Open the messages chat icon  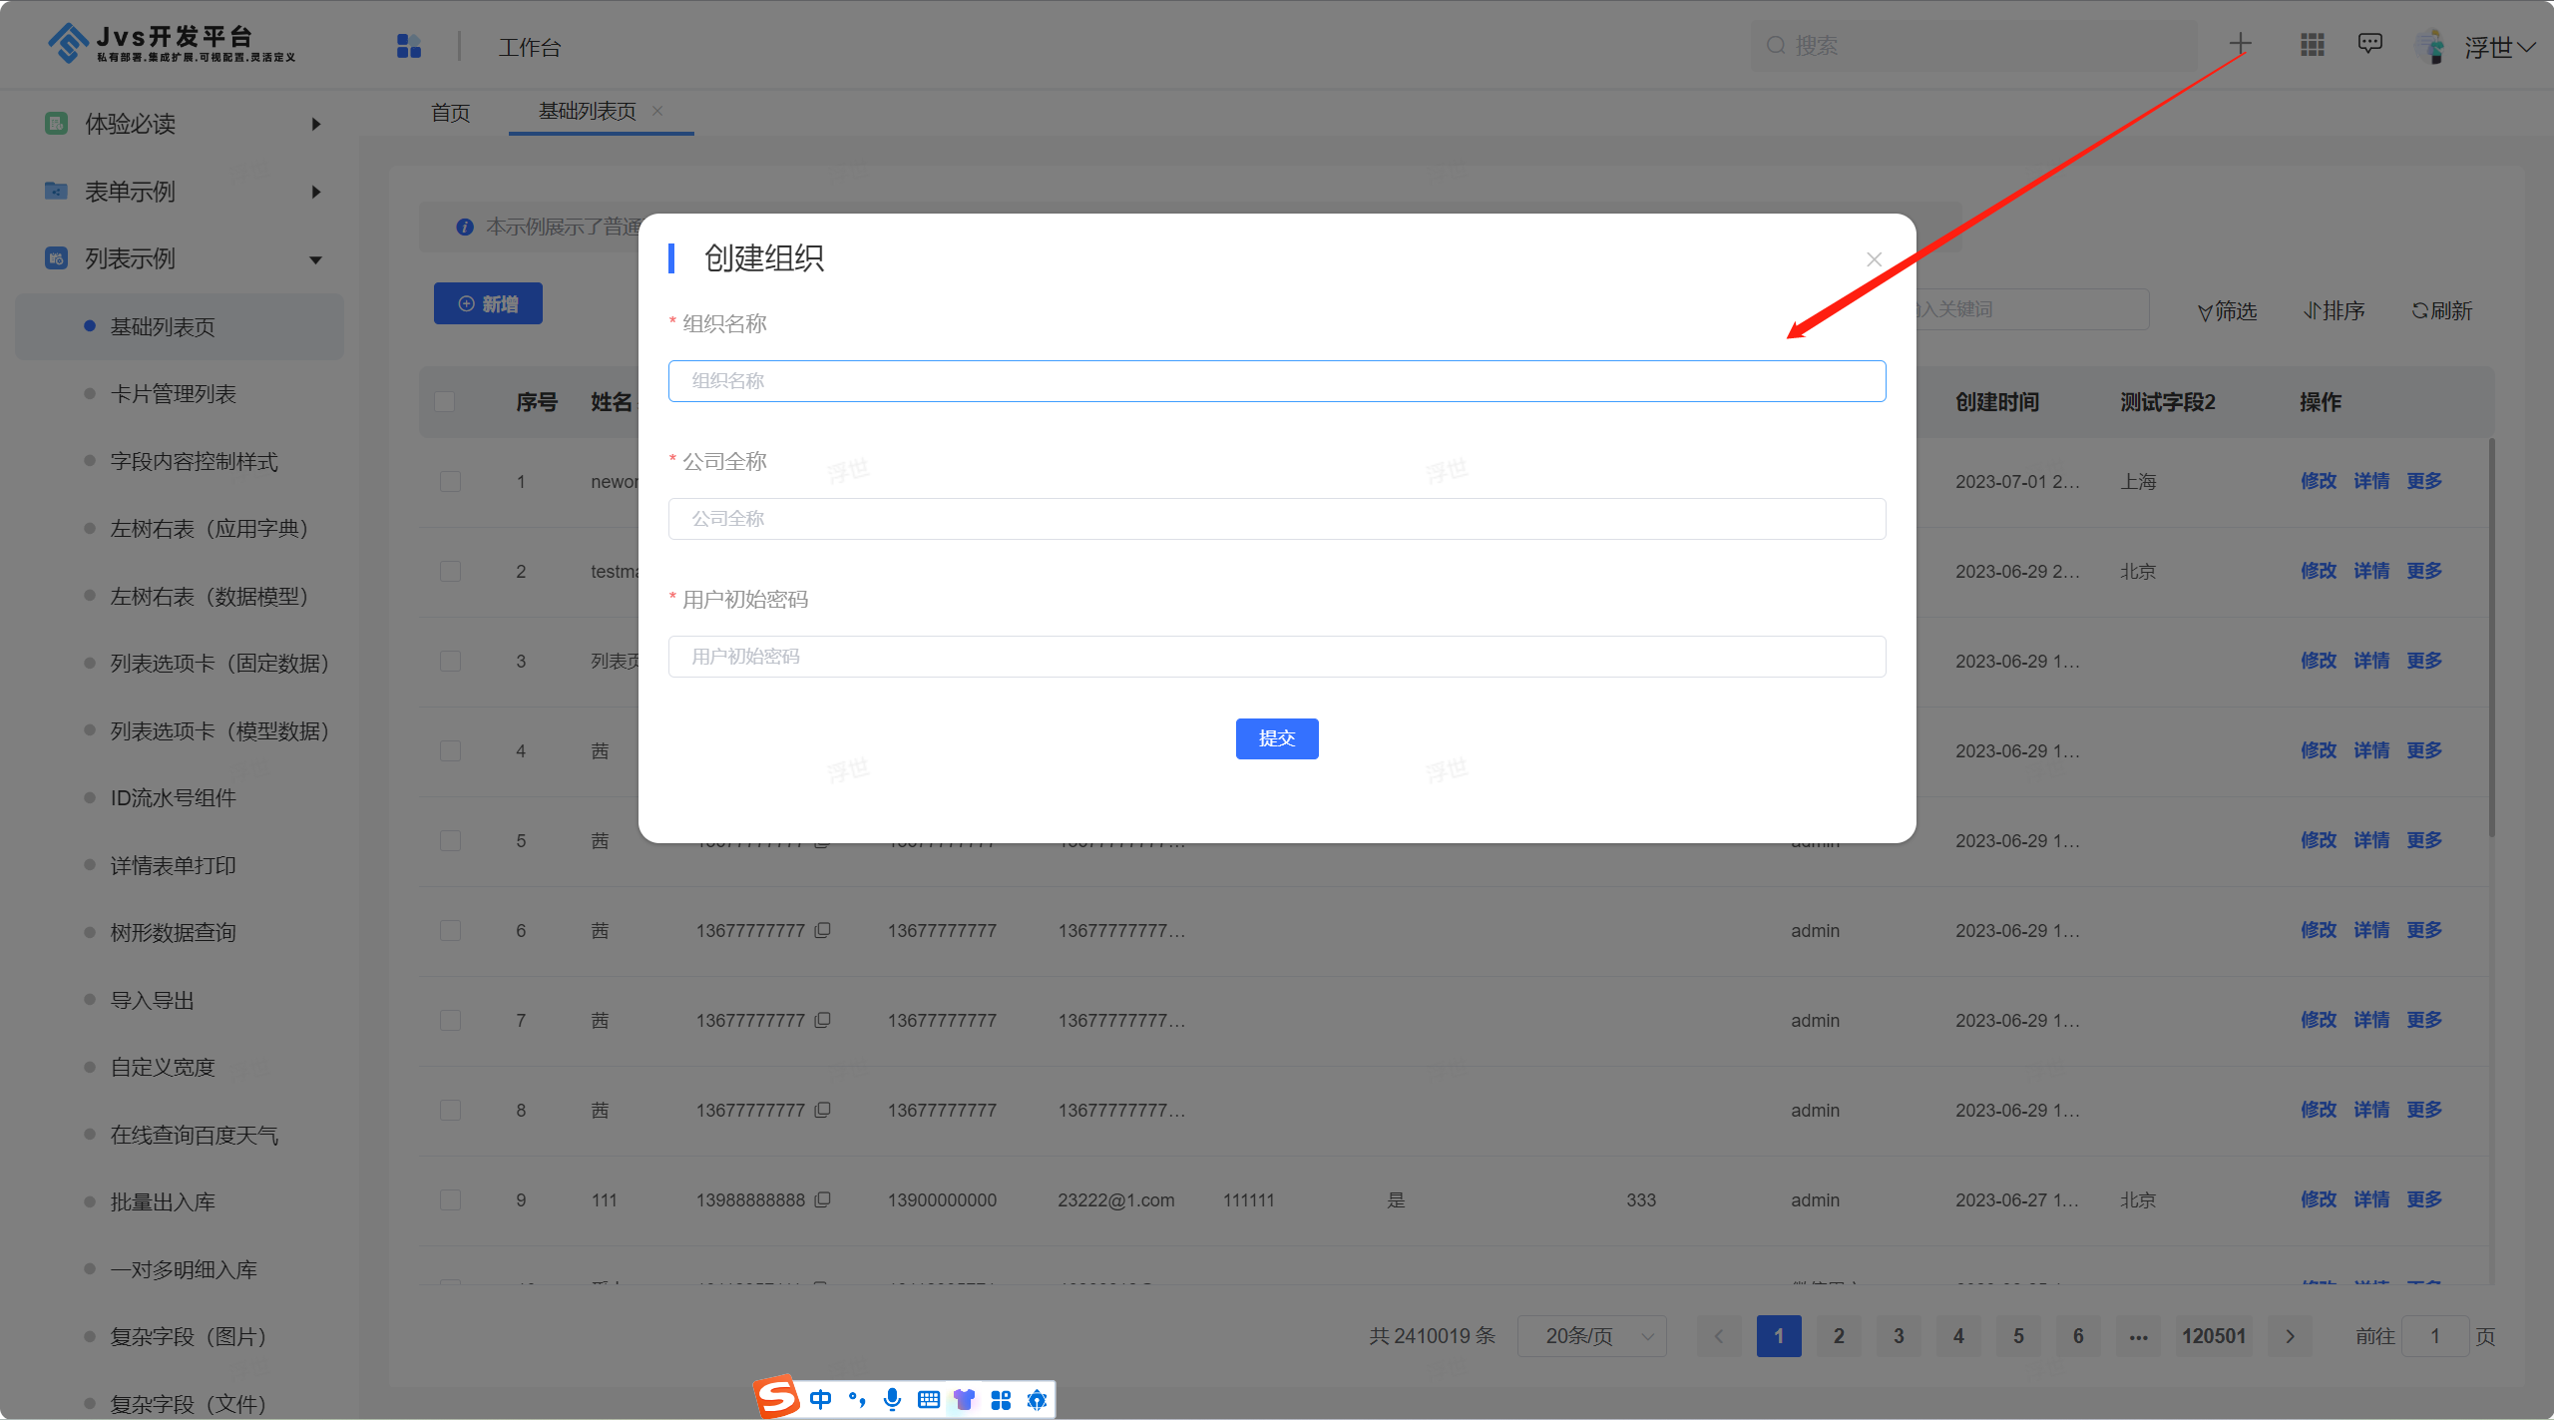click(2369, 44)
